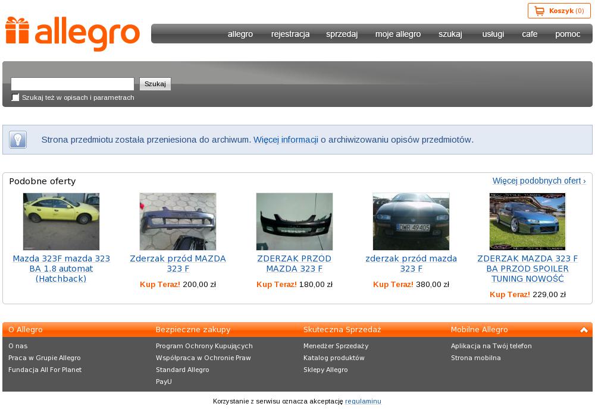Click the '229,00 zł' price text
The width and height of the screenshot is (595, 413).
pos(549,294)
